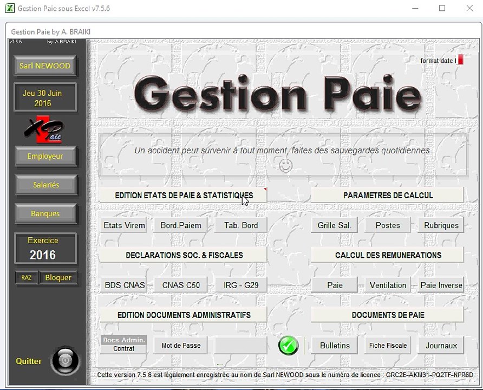Maximize the Gestion Paie window
This screenshot has height=390, width=483.
pos(442,8)
